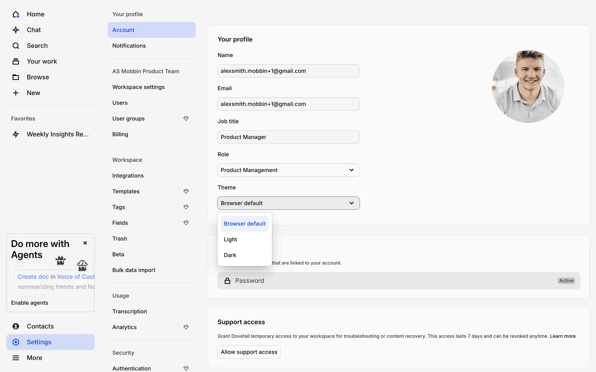This screenshot has height=372, width=596.
Task: Open Your work stack icon
Action: (16, 61)
